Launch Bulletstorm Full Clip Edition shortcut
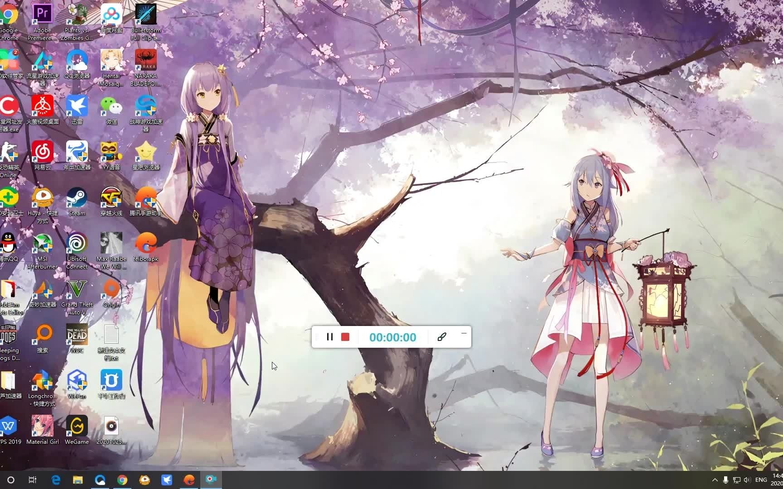Image resolution: width=783 pixels, height=489 pixels. [146, 21]
